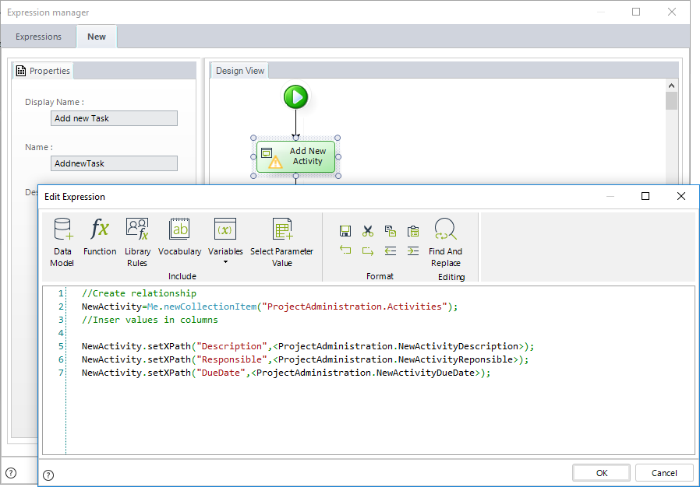
Task: Click the copy icon in the toolbar
Action: pyautogui.click(x=391, y=231)
